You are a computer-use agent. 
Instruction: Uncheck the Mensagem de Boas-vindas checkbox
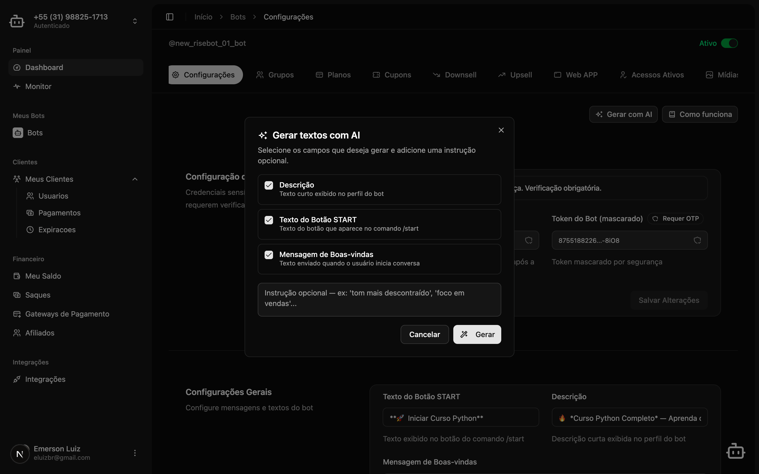(269, 255)
